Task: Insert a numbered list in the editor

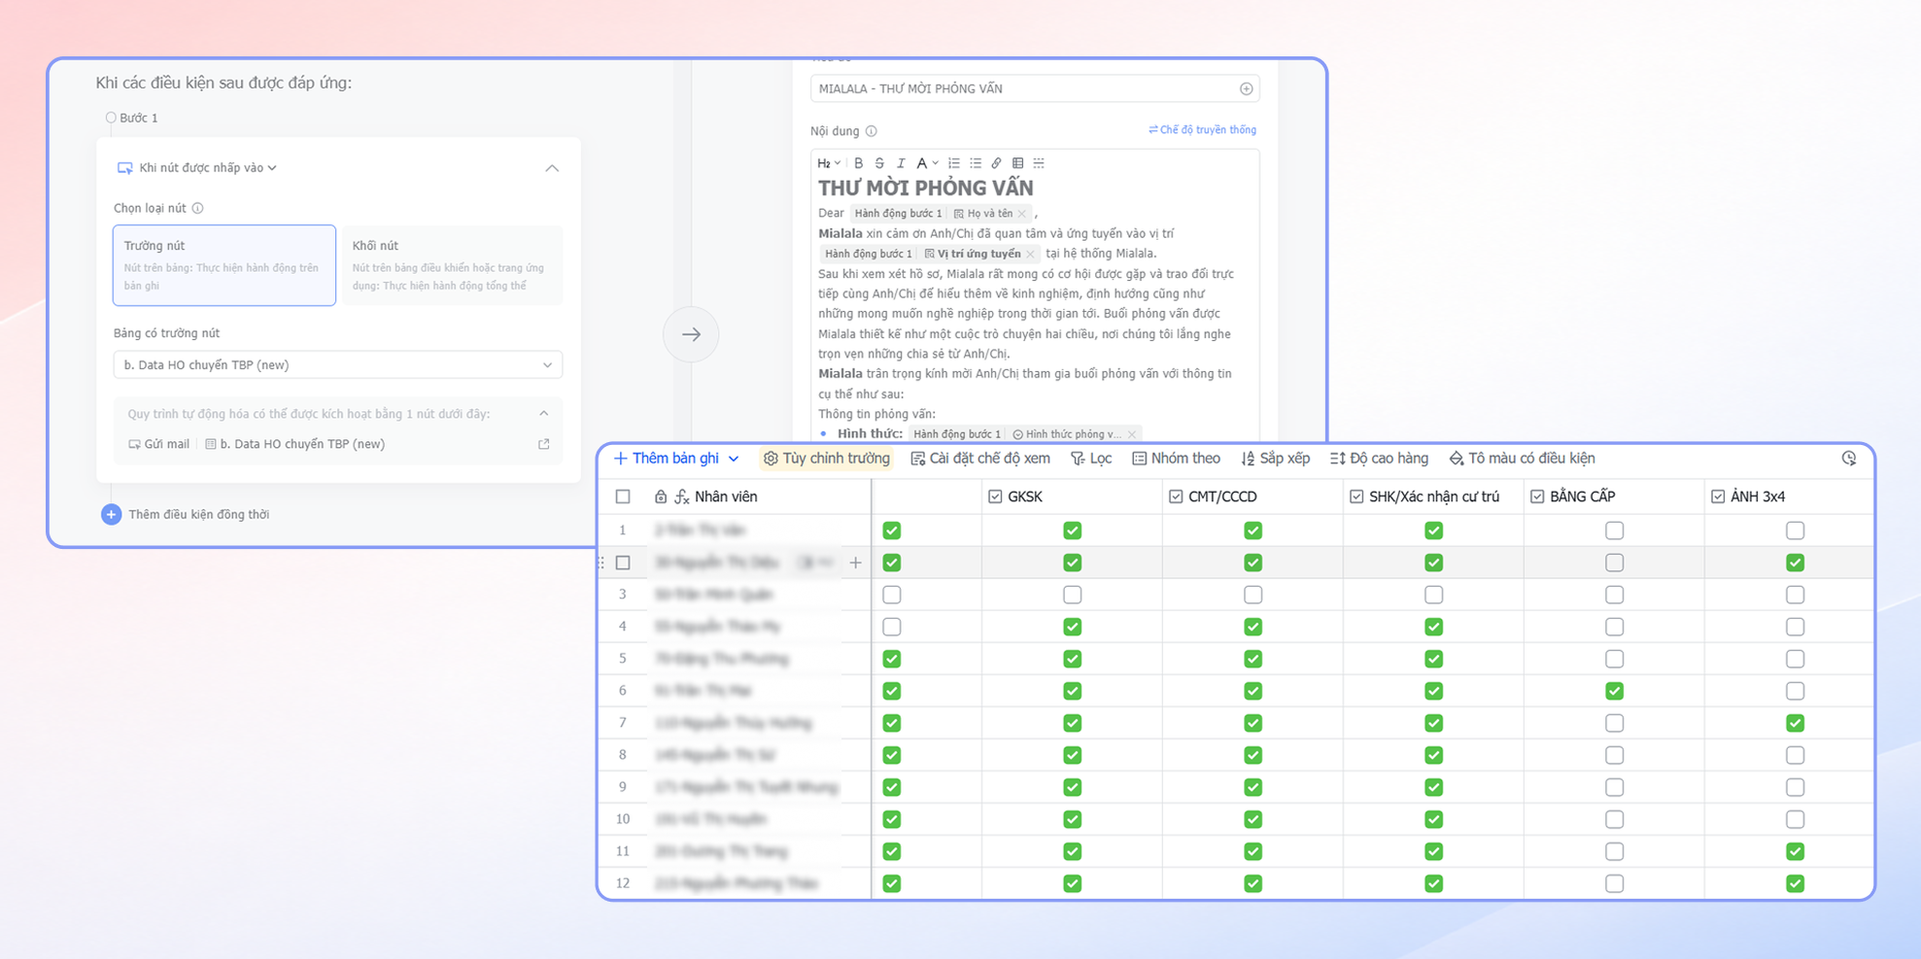Action: (x=954, y=163)
